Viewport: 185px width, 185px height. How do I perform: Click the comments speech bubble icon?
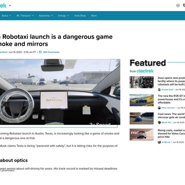click(x=40, y=52)
